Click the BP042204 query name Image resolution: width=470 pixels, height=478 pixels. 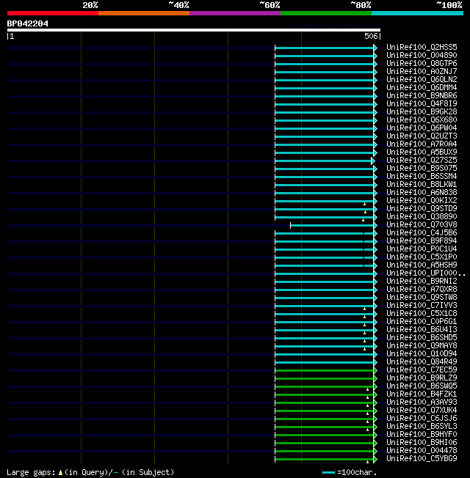click(27, 23)
